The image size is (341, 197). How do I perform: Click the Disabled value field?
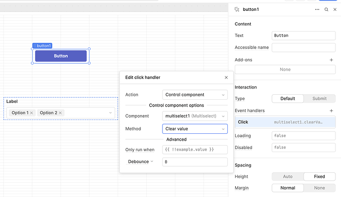pos(303,148)
